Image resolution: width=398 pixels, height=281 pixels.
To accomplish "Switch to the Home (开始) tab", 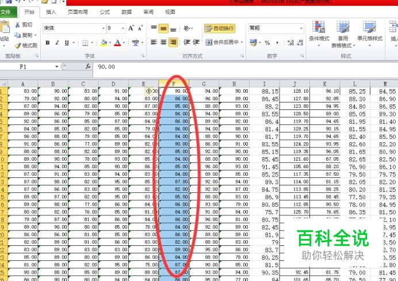I will [29, 12].
